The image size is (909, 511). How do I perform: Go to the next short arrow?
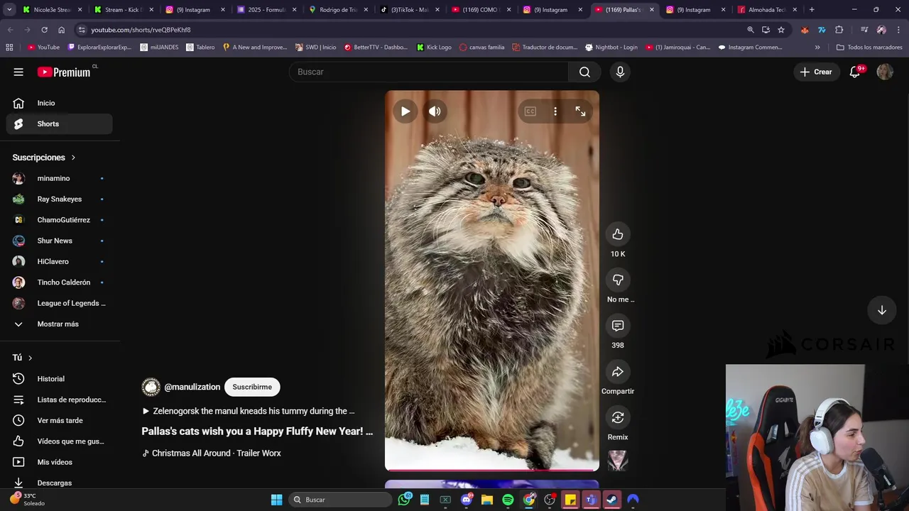[881, 310]
